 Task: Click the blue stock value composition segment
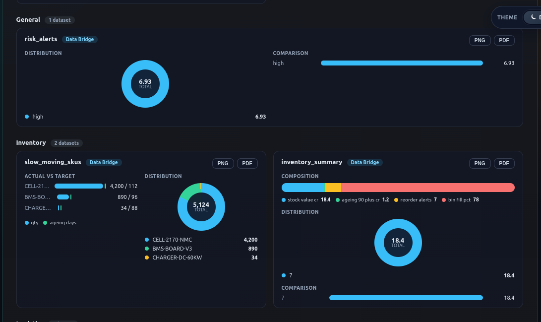pos(302,188)
